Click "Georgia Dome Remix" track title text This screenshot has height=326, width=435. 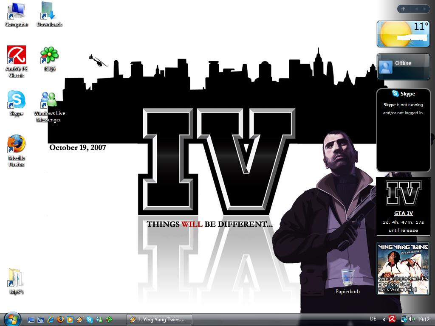coord(404,278)
